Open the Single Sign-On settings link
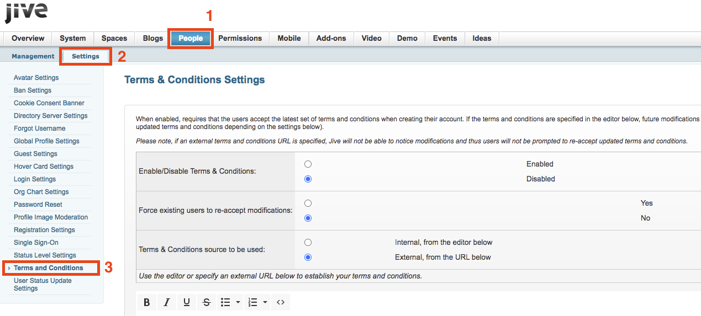701x316 pixels. coord(36,243)
